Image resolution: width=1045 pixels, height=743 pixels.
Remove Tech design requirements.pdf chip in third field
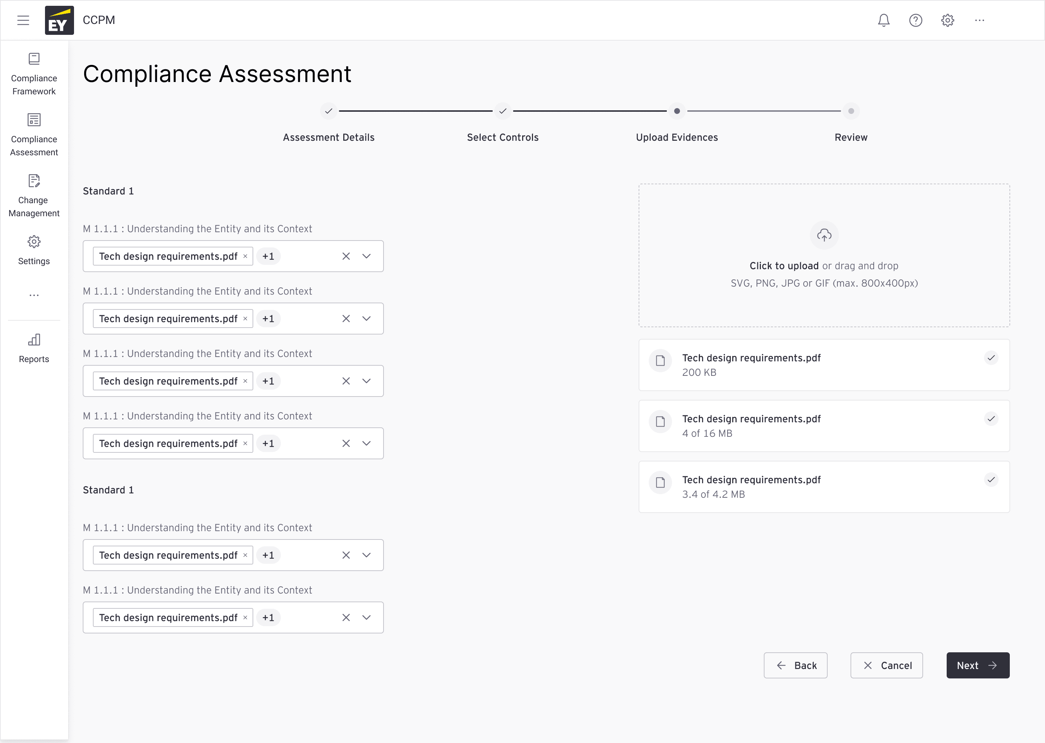click(245, 381)
